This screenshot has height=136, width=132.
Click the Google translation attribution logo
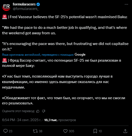click(80, 54)
